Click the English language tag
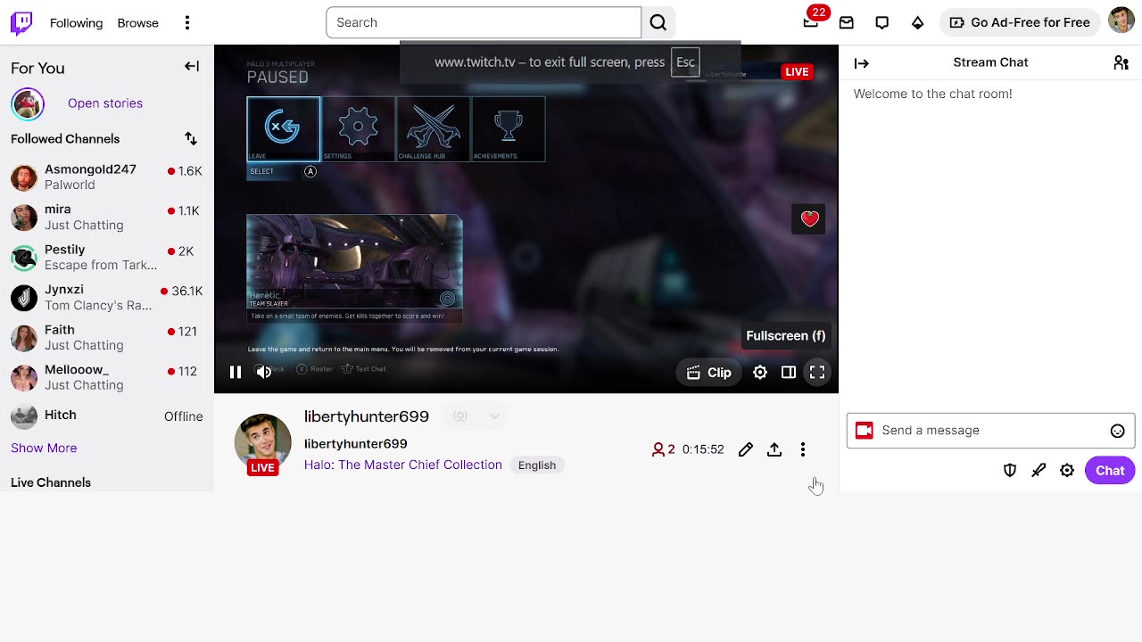The width and height of the screenshot is (1142, 642). (x=537, y=465)
